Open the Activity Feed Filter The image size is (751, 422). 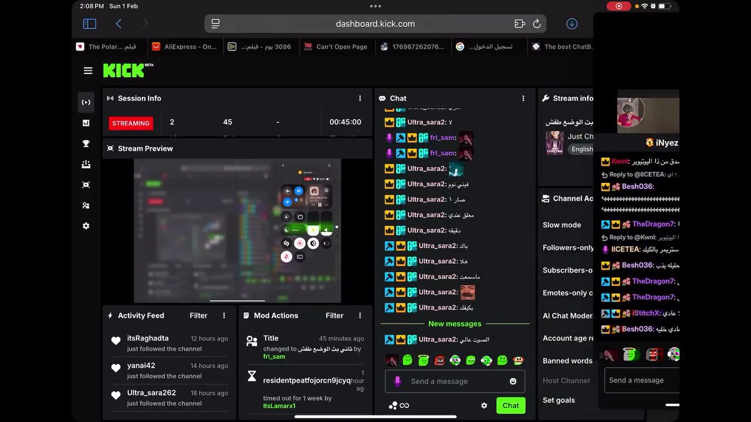pos(198,315)
